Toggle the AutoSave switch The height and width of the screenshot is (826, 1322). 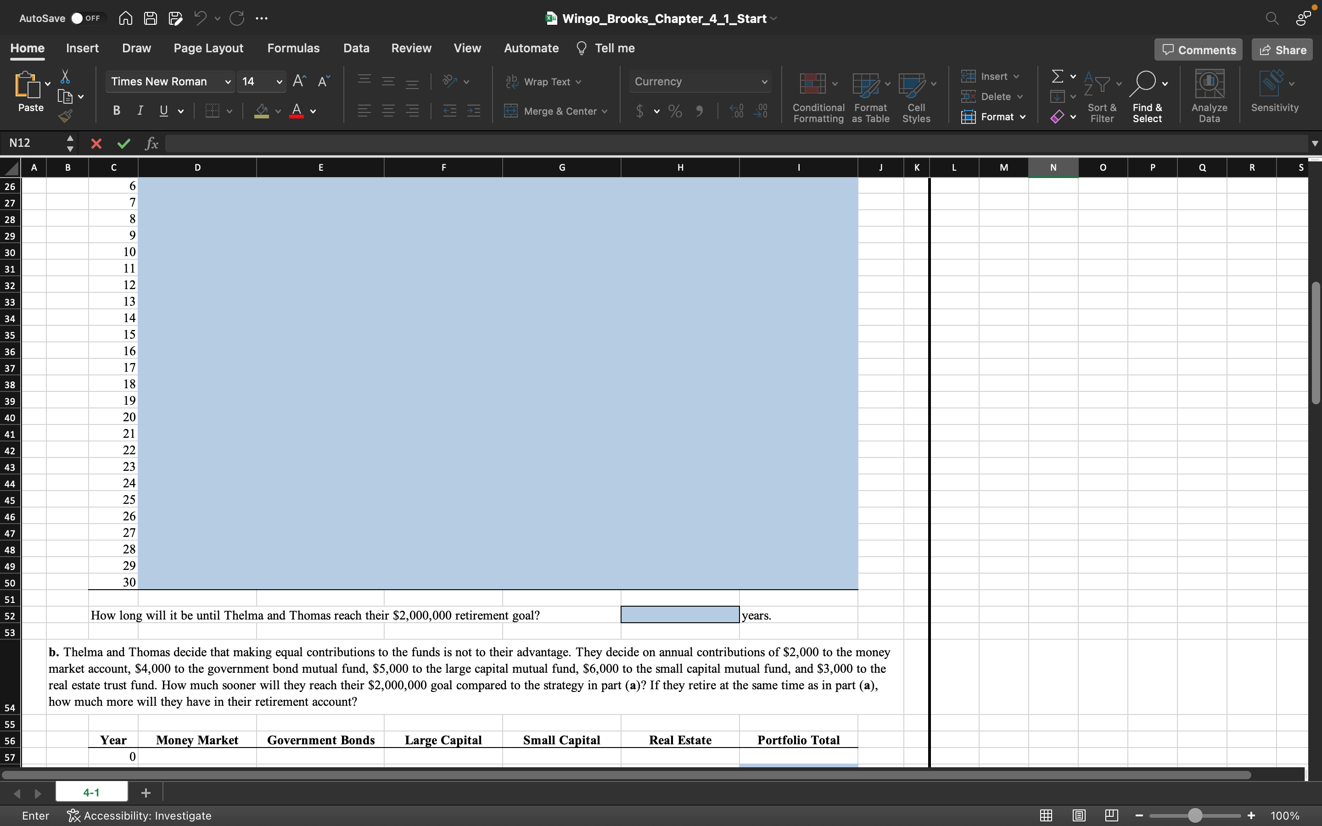(86, 18)
